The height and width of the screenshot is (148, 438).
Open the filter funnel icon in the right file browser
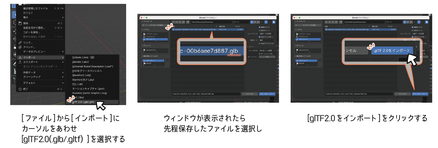pyautogui.click(x=419, y=22)
